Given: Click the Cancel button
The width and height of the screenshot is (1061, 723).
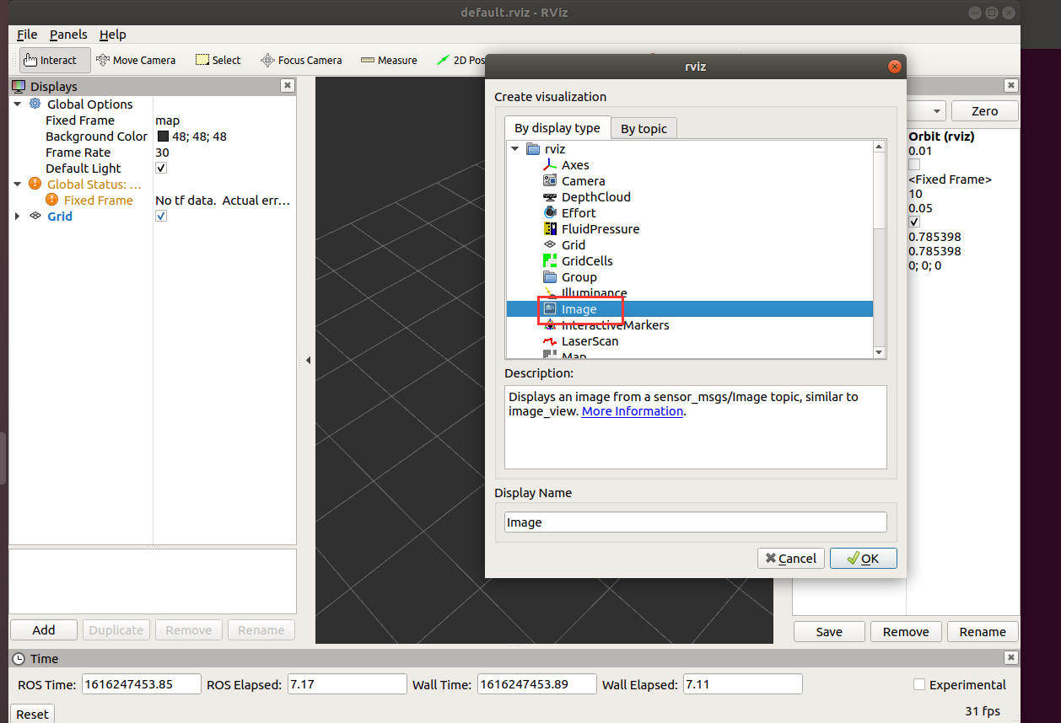Looking at the screenshot, I should [790, 558].
